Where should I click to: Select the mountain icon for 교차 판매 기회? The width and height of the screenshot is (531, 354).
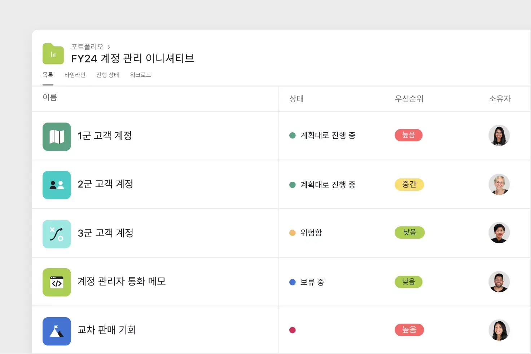click(57, 331)
